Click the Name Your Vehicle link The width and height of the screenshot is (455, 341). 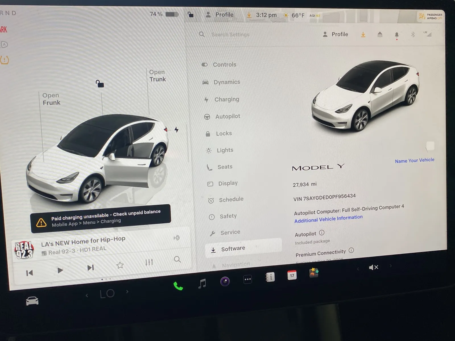414,161
